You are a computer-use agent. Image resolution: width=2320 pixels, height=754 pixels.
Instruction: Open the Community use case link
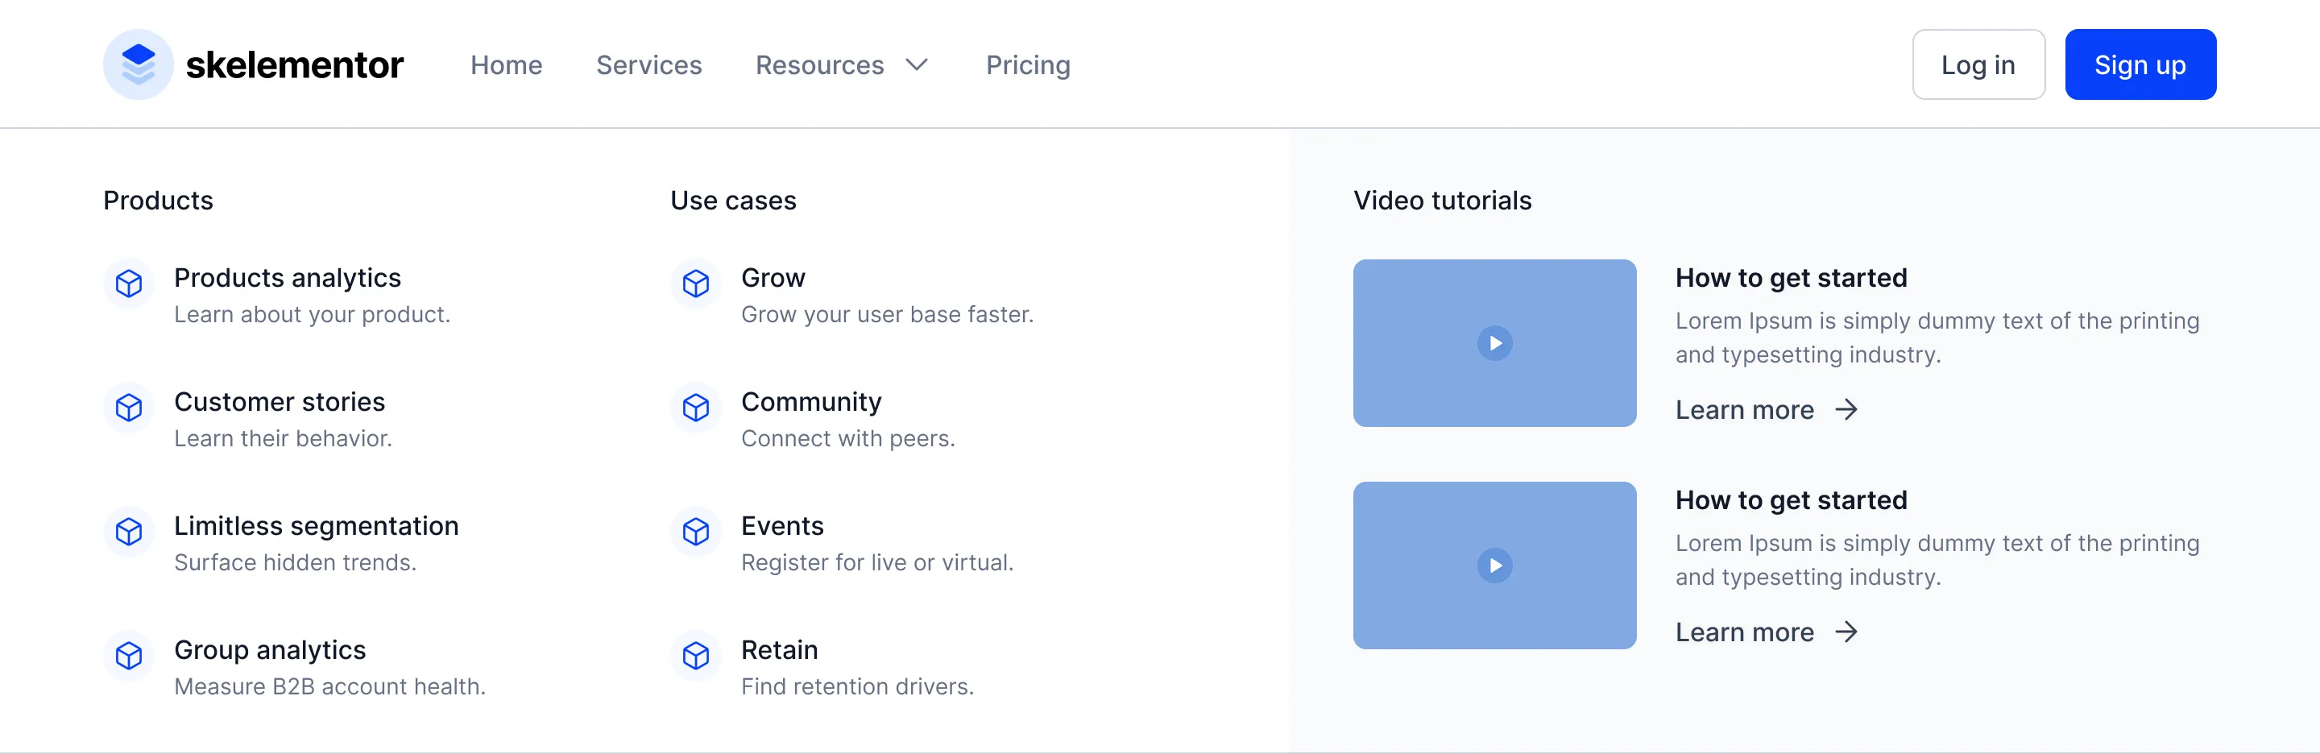pos(810,402)
